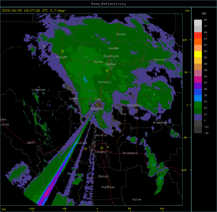217x212 pixels.
Task: Click the yellow station marker below Cochrane label
Action: (x=86, y=149)
